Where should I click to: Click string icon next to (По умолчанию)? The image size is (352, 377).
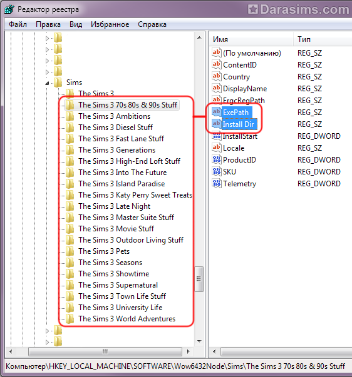tap(216, 53)
